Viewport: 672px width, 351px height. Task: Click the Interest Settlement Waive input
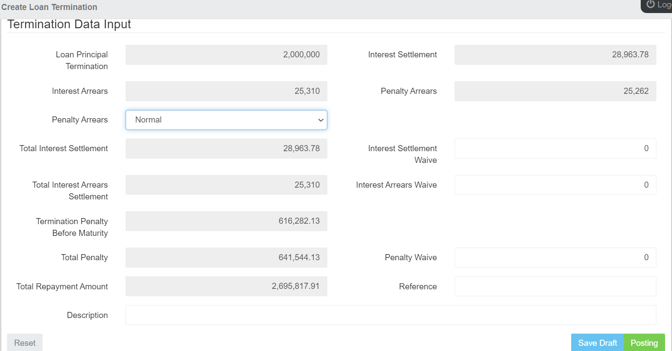pos(555,149)
